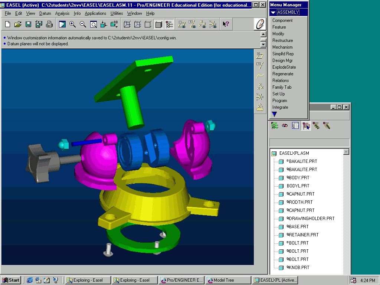
Task: Click the Zoom Out magnifier icon
Action: [x=83, y=24]
